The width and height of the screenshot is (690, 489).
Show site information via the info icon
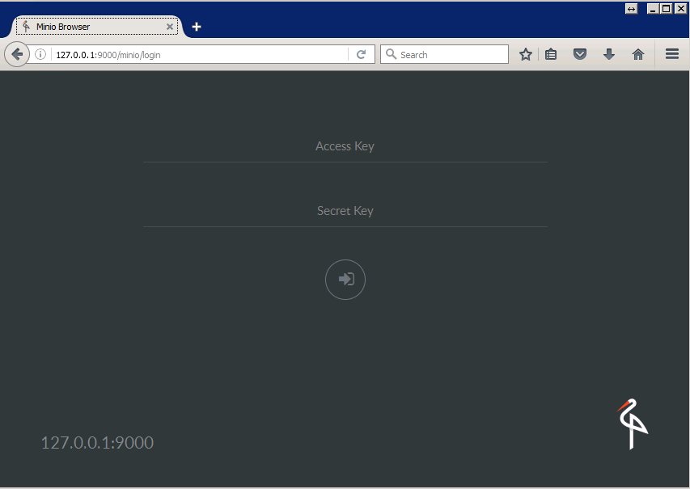click(40, 54)
